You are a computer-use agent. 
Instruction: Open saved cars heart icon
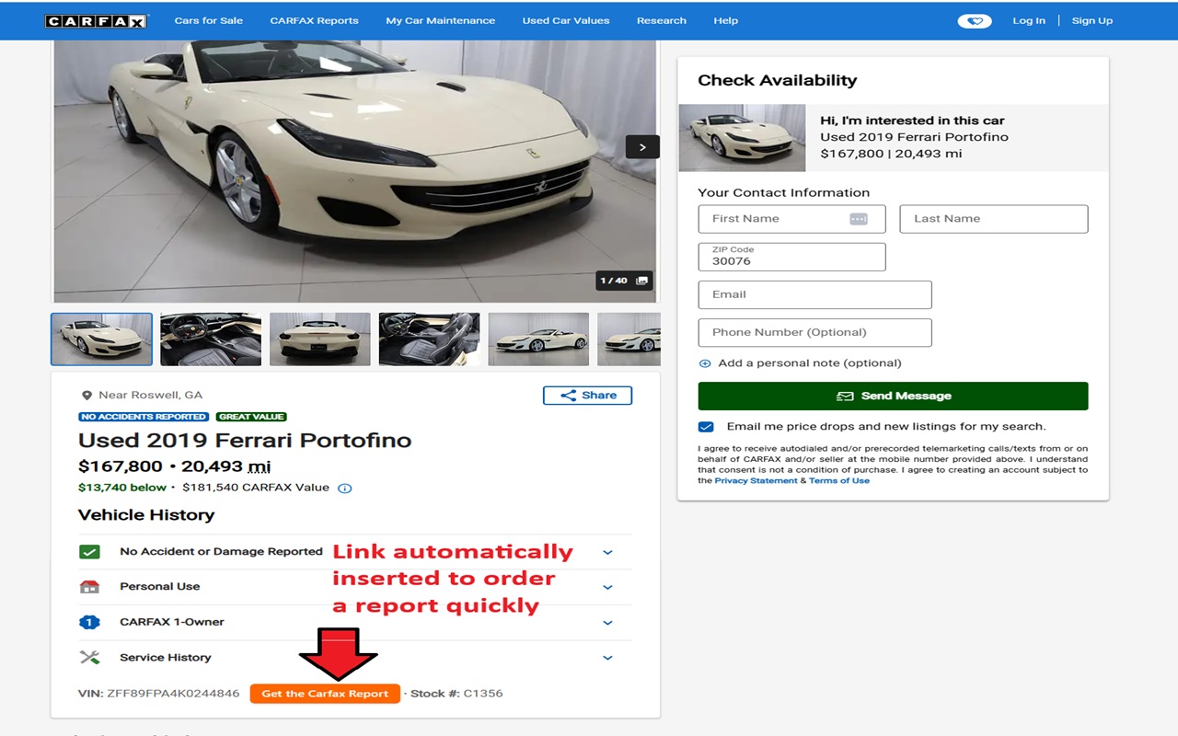975,21
